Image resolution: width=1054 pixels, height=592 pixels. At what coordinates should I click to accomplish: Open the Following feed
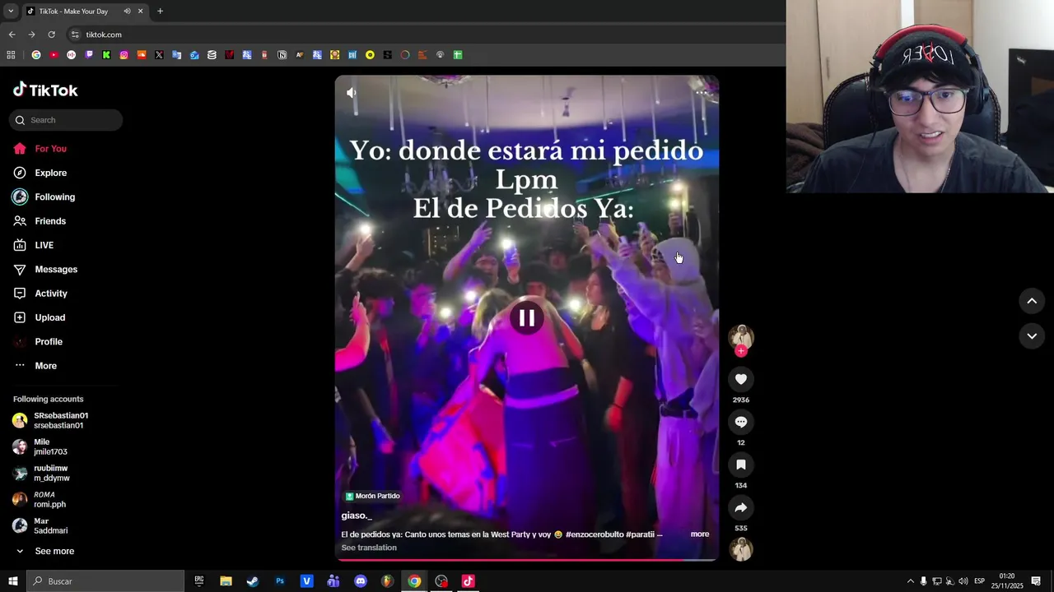click(x=54, y=197)
